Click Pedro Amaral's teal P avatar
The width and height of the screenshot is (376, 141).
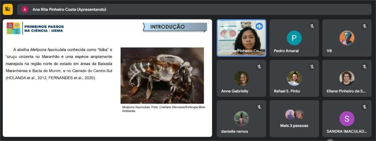click(294, 38)
